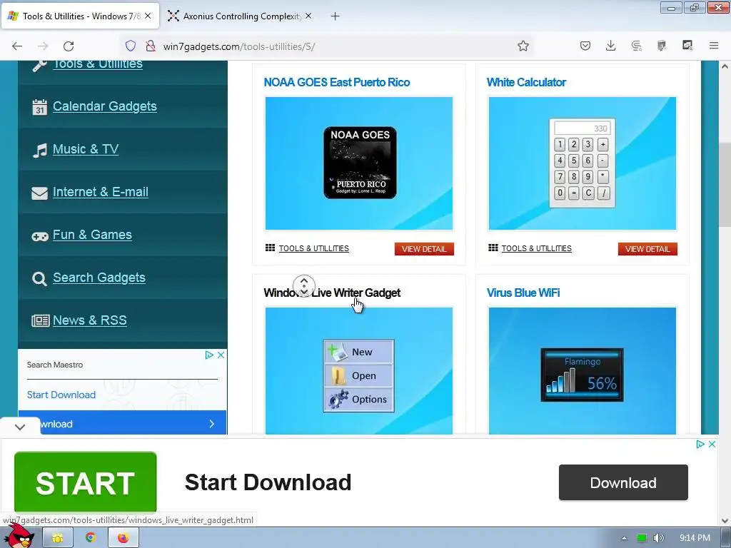Click the Windows Live Writer gadget thumbnail
The width and height of the screenshot is (731, 548).
[359, 371]
